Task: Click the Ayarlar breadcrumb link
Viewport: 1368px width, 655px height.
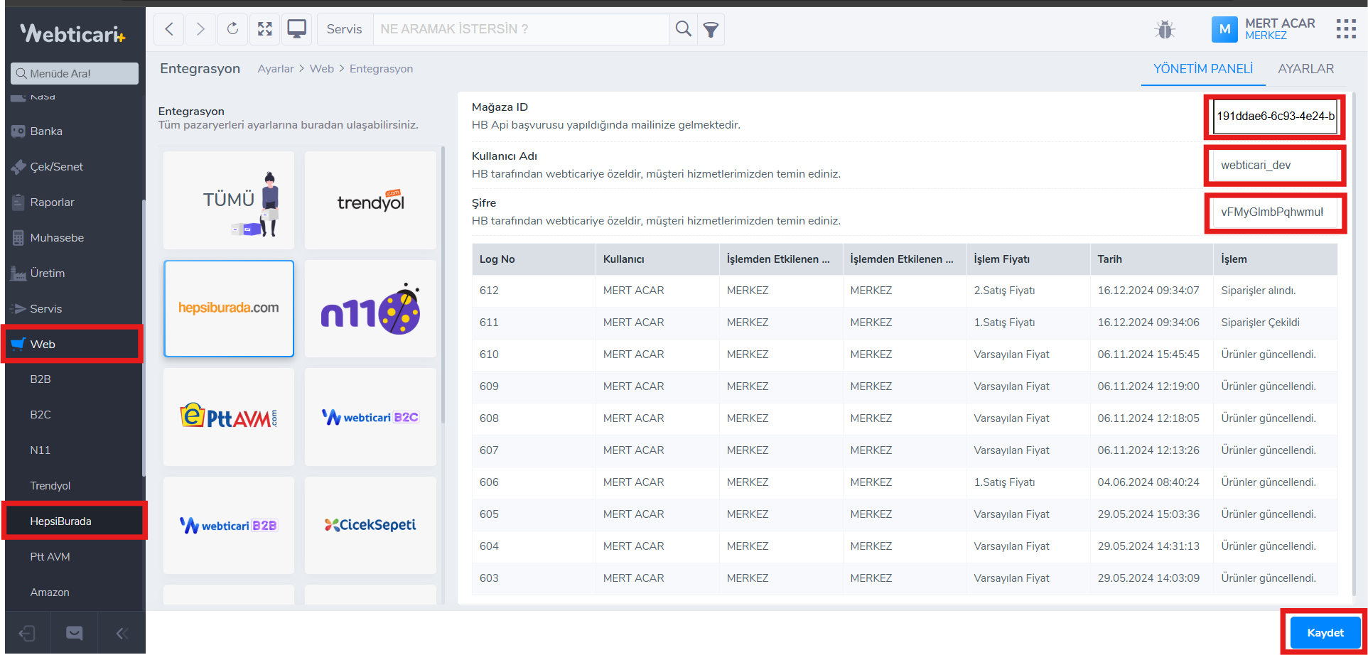Action: click(276, 69)
